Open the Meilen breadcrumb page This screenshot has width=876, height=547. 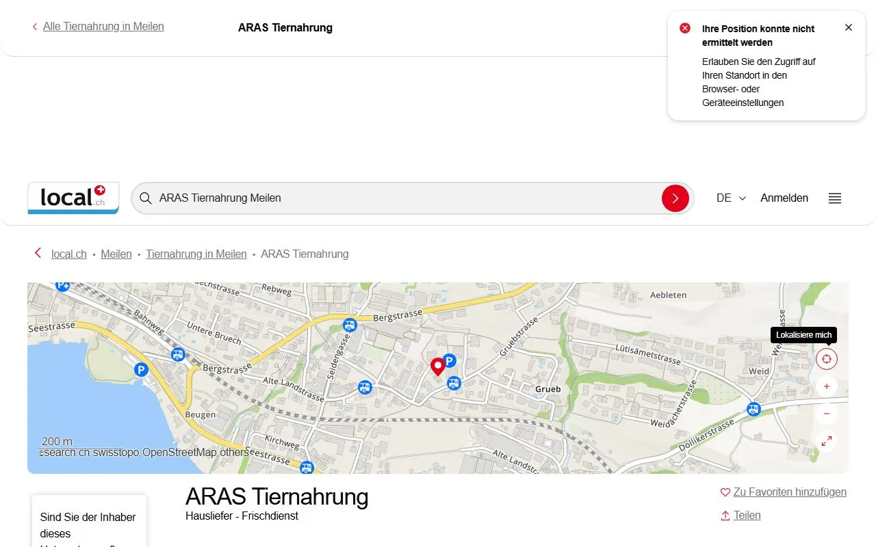(116, 254)
